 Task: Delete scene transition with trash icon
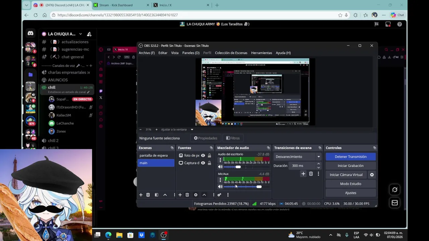tap(311, 174)
